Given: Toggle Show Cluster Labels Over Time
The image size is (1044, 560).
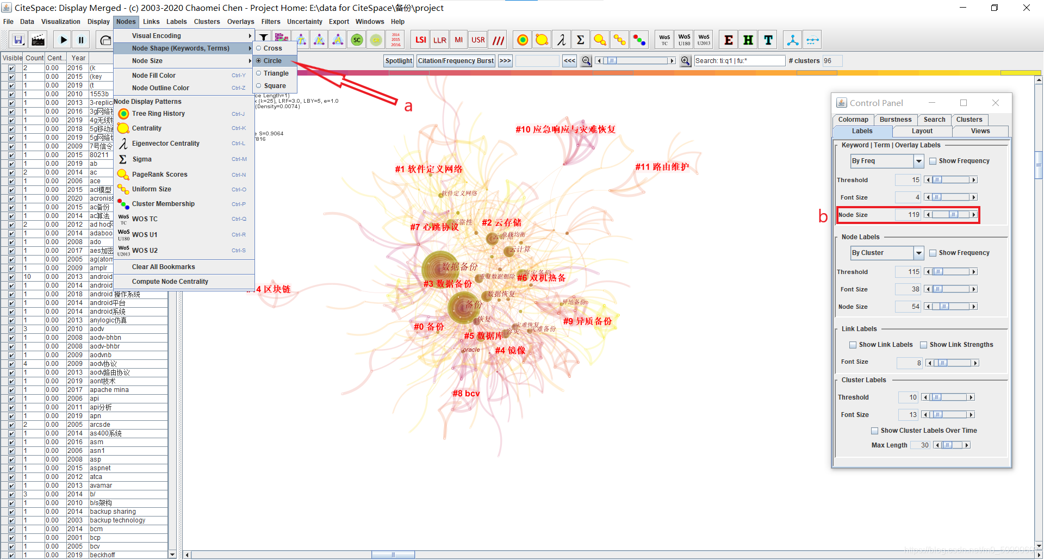Looking at the screenshot, I should [x=875, y=431].
